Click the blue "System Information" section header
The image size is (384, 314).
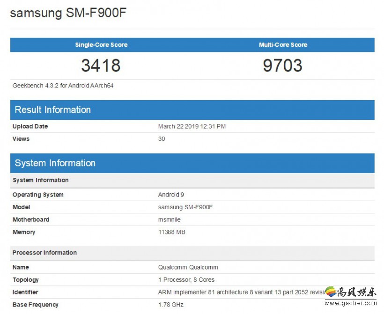point(192,163)
